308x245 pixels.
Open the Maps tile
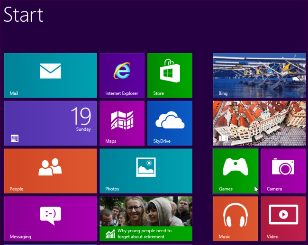pos(122,123)
